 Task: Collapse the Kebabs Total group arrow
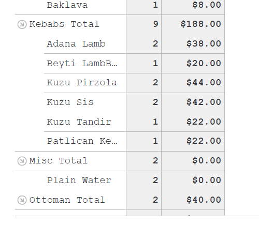(22, 24)
